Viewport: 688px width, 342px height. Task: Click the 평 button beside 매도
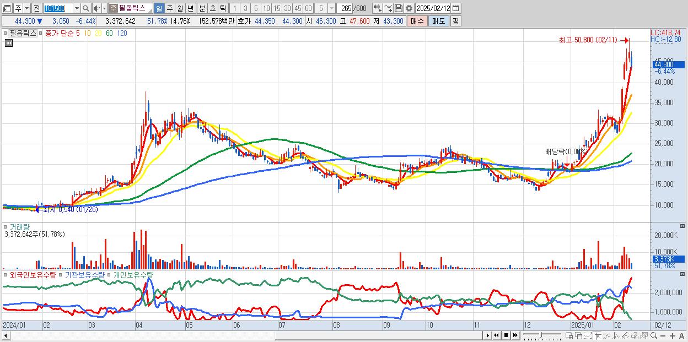[x=455, y=21]
